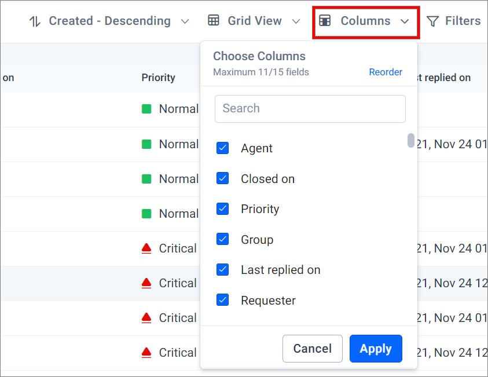This screenshot has height=377, width=488.
Task: Click the Priority column header
Action: (159, 78)
